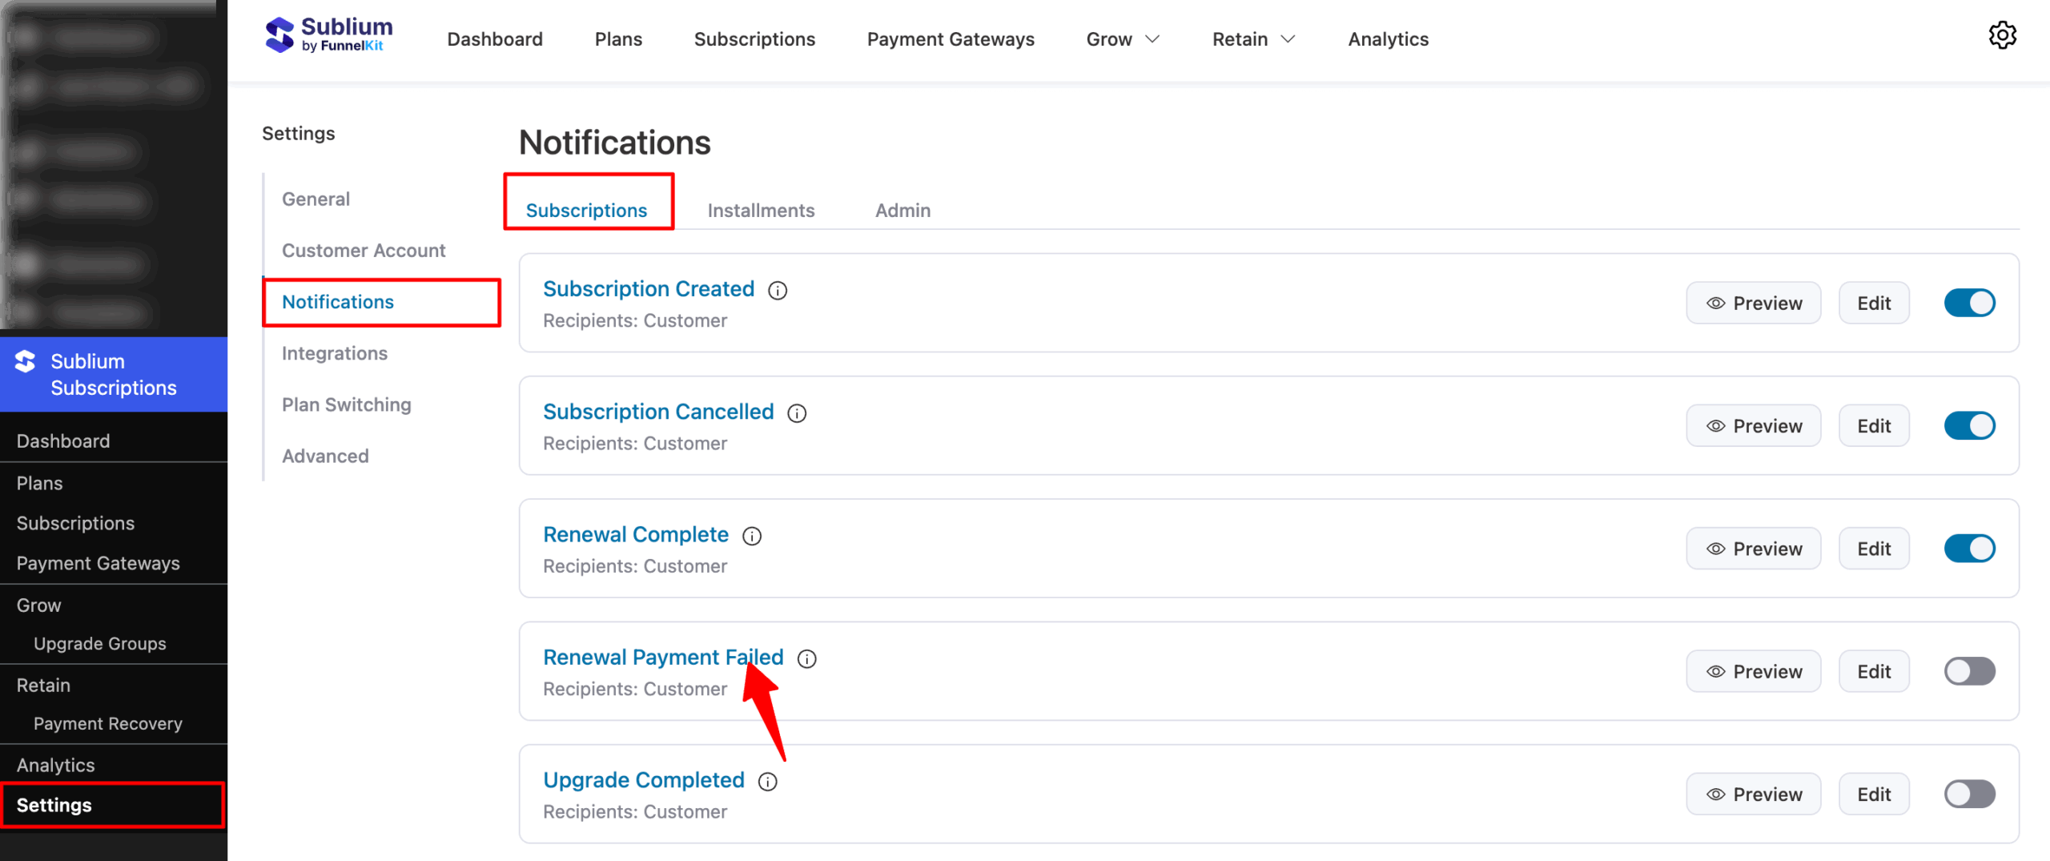Click the info icon beside Renewal Complete
This screenshot has height=861, width=2050.
[752, 535]
